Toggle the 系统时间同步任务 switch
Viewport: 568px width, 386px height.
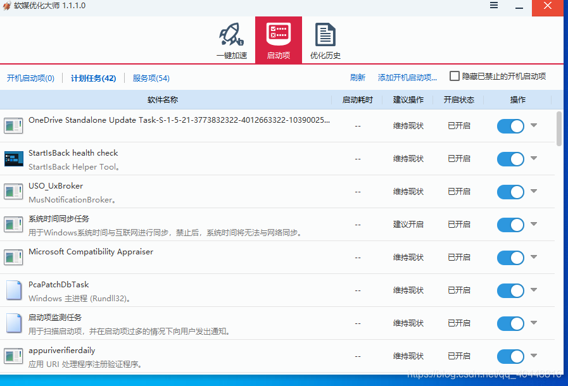pyautogui.click(x=510, y=225)
